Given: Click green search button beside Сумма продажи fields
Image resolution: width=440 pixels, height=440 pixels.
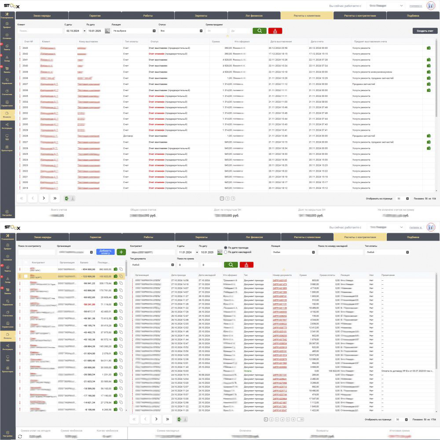Looking at the screenshot, I should pos(260,31).
